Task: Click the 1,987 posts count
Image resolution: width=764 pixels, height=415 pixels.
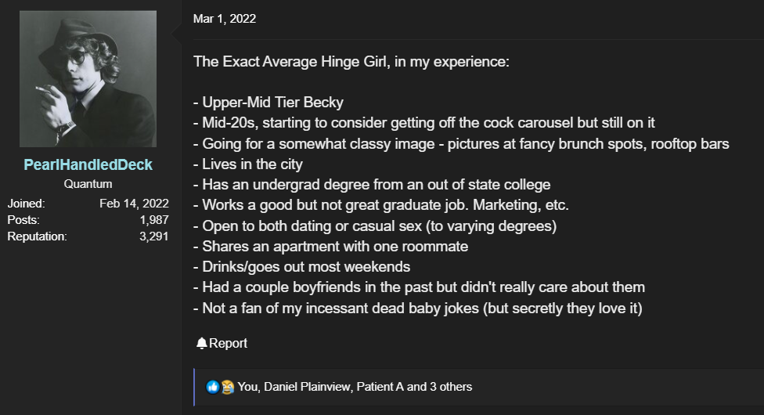Action: pyautogui.click(x=154, y=220)
